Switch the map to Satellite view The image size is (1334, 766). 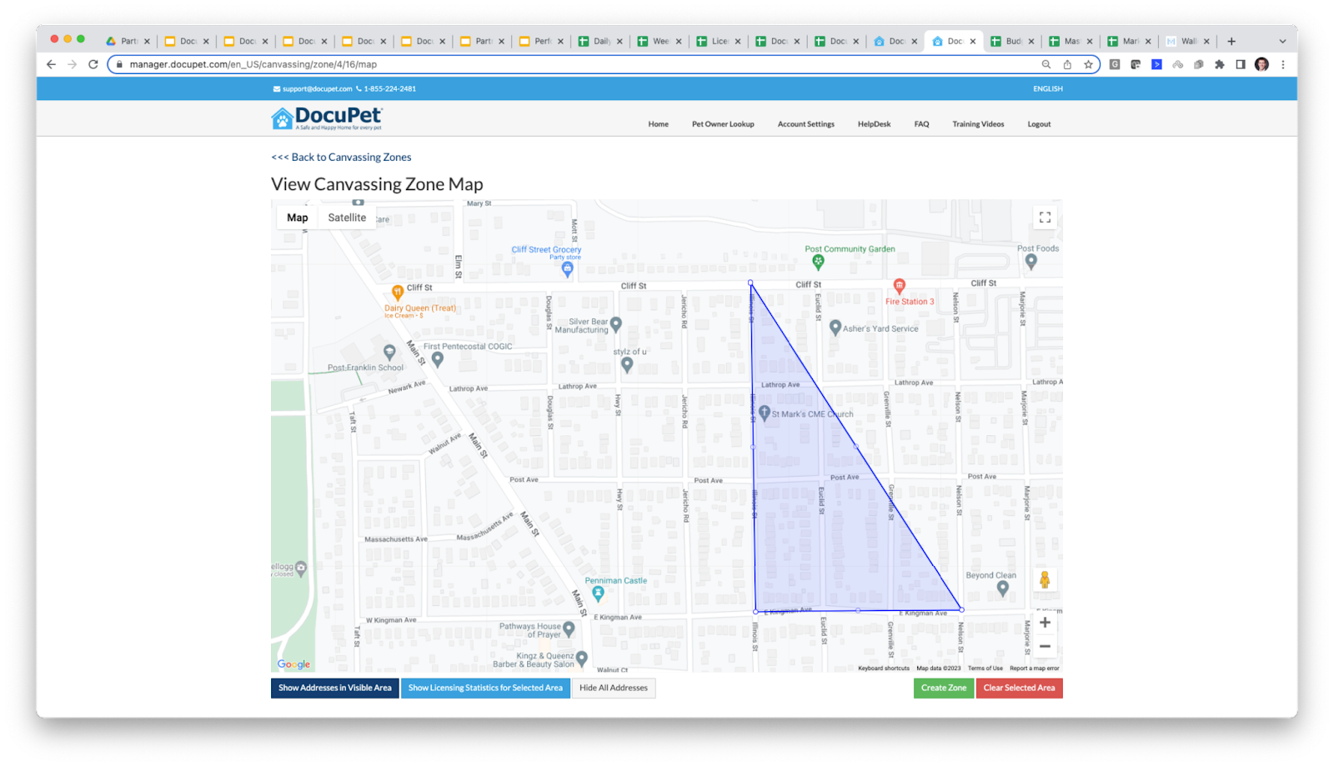[347, 217]
